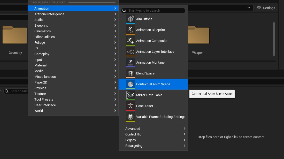Click the Animation Layer Interface icon

point(131,51)
